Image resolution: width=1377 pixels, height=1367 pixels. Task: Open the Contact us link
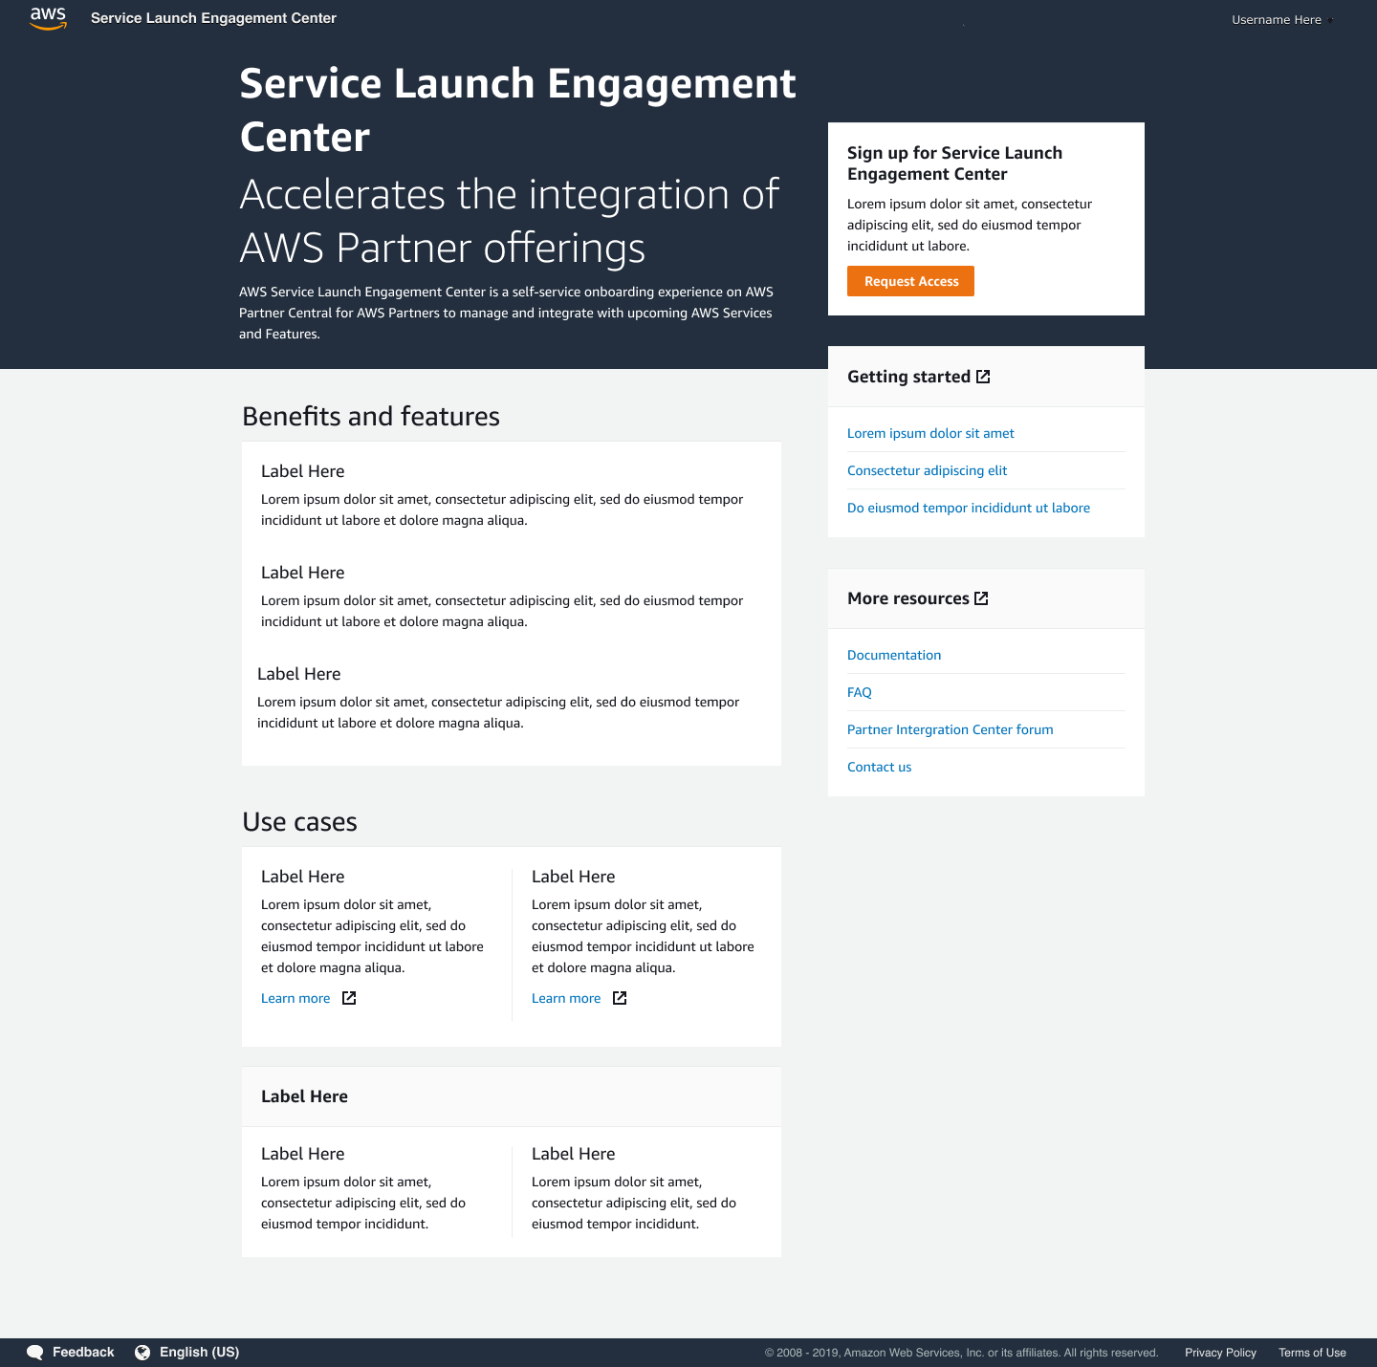(880, 767)
